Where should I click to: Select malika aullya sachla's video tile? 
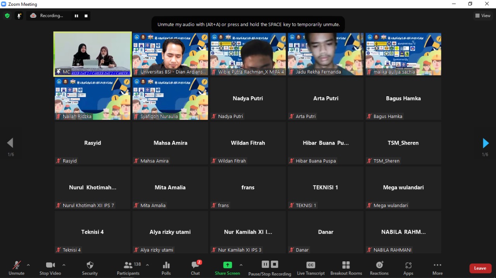pyautogui.click(x=403, y=54)
